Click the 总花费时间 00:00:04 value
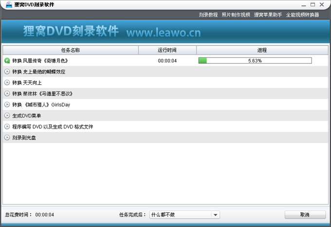 pyautogui.click(x=45, y=215)
